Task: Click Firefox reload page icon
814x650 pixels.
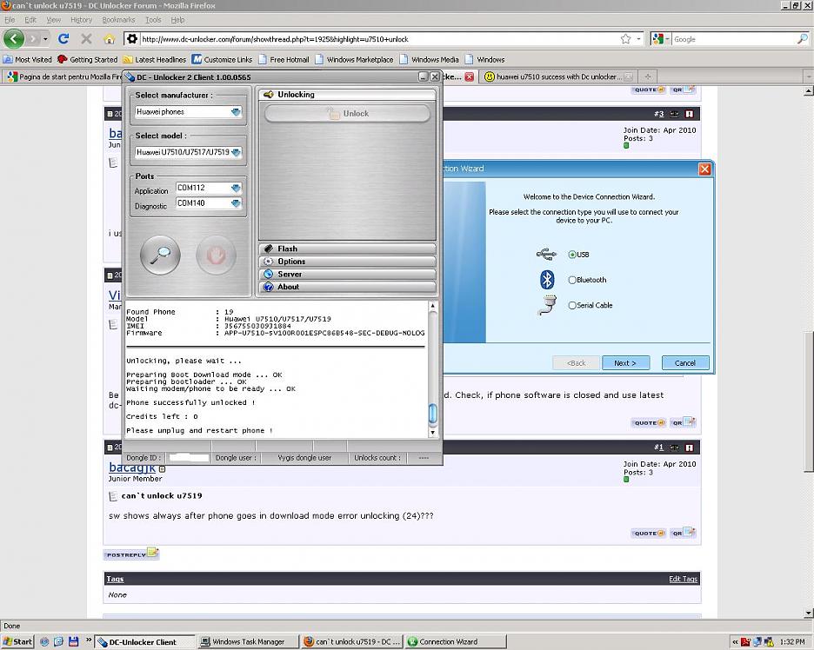Action: tap(63, 39)
